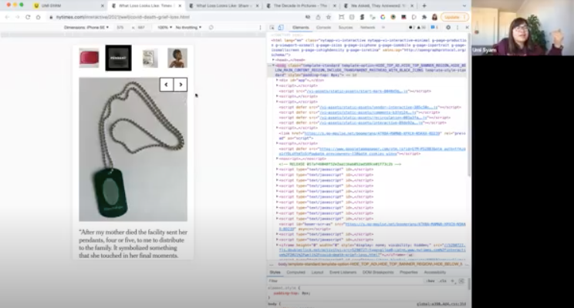This screenshot has height=308, width=574.
Task: Open DevTools customize menu dots
Action: [458, 28]
